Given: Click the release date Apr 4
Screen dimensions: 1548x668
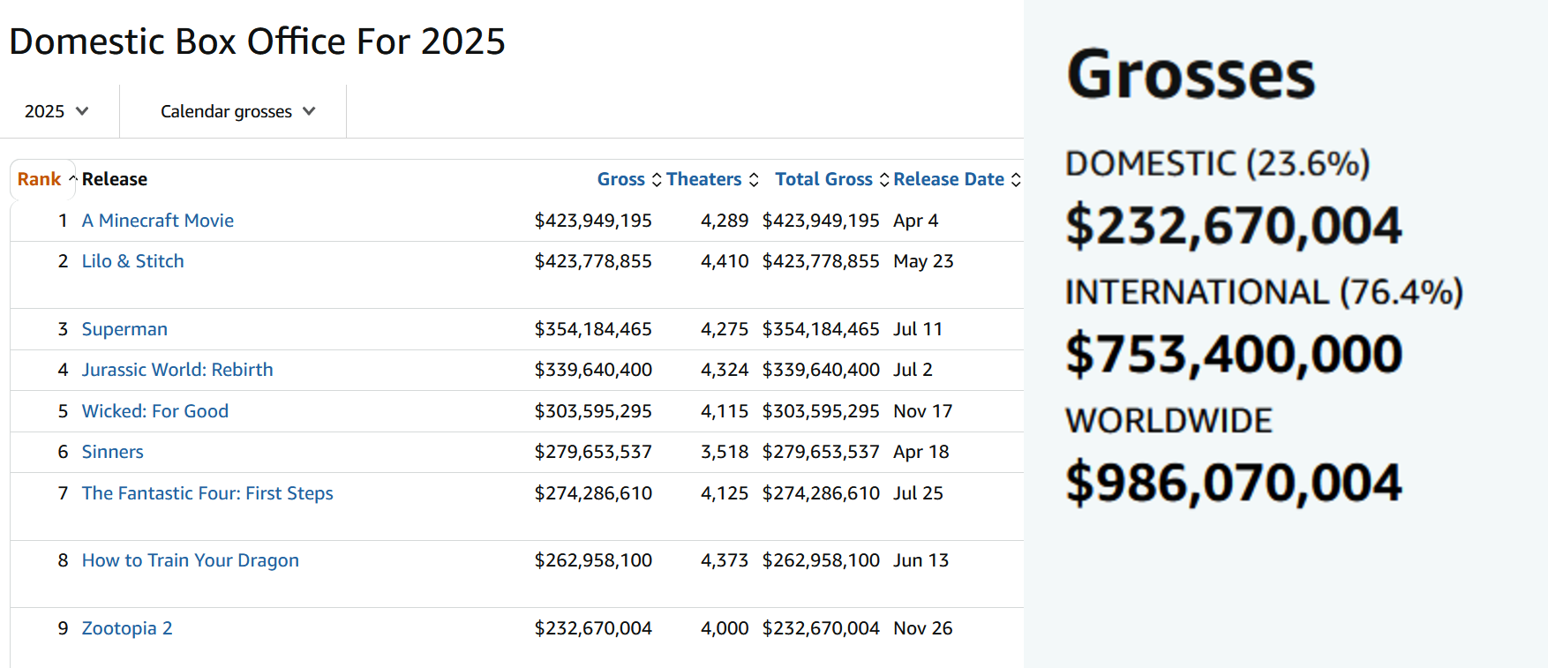Looking at the screenshot, I should [x=916, y=221].
